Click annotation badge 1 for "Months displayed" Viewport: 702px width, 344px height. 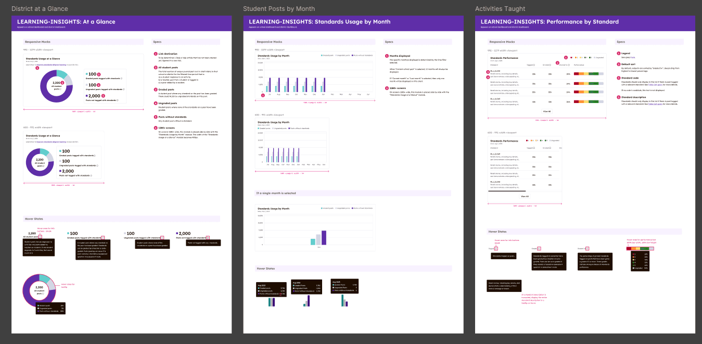tap(386, 56)
